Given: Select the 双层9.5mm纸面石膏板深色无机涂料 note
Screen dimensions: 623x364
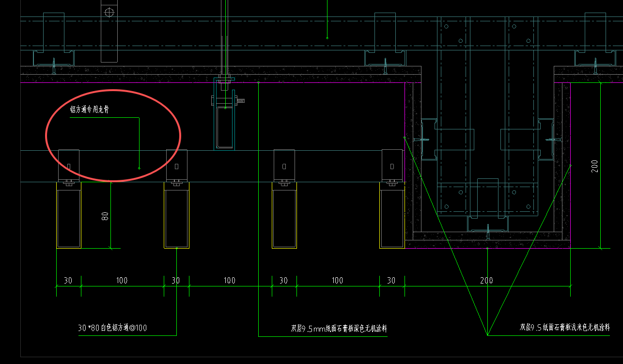Looking at the screenshot, I should tap(339, 329).
